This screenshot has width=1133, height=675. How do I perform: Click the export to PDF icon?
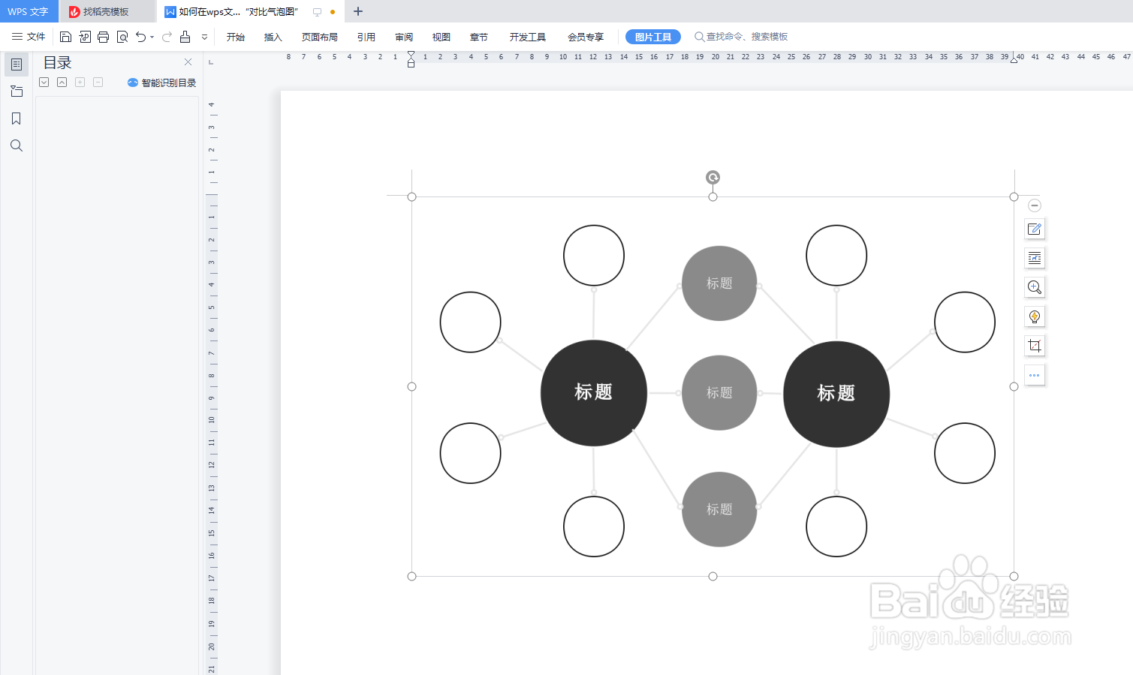coord(85,37)
